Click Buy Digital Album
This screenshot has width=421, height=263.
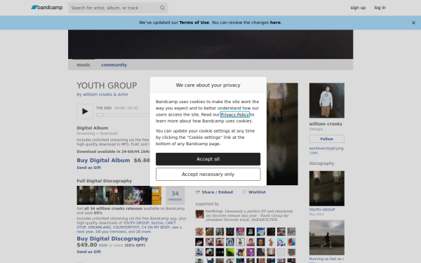click(x=103, y=160)
